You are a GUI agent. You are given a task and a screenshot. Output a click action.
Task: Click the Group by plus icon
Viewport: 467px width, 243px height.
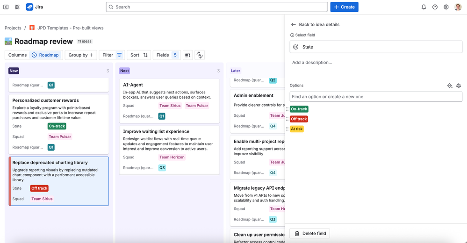click(91, 55)
